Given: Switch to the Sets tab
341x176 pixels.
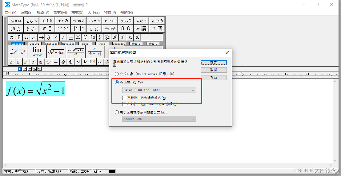Looking at the screenshot, I should [x=85, y=44].
